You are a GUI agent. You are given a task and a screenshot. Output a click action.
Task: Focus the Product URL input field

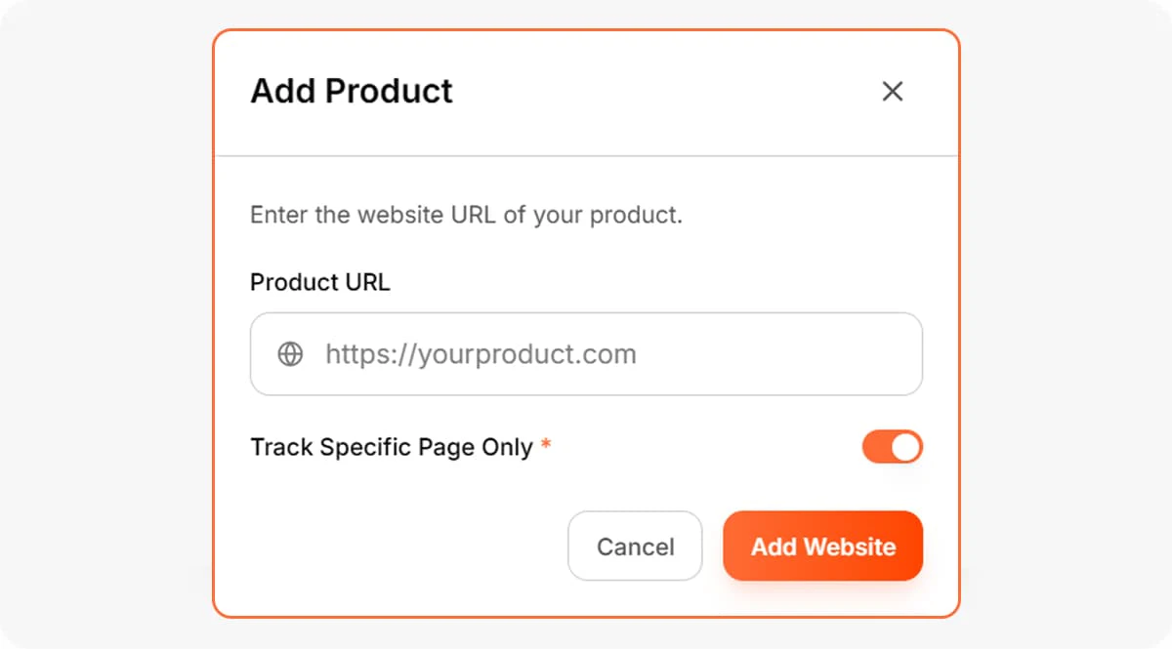click(586, 353)
